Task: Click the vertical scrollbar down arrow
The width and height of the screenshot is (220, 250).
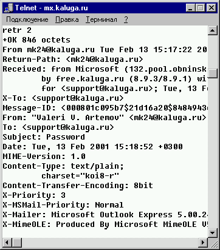Action: coord(212,233)
